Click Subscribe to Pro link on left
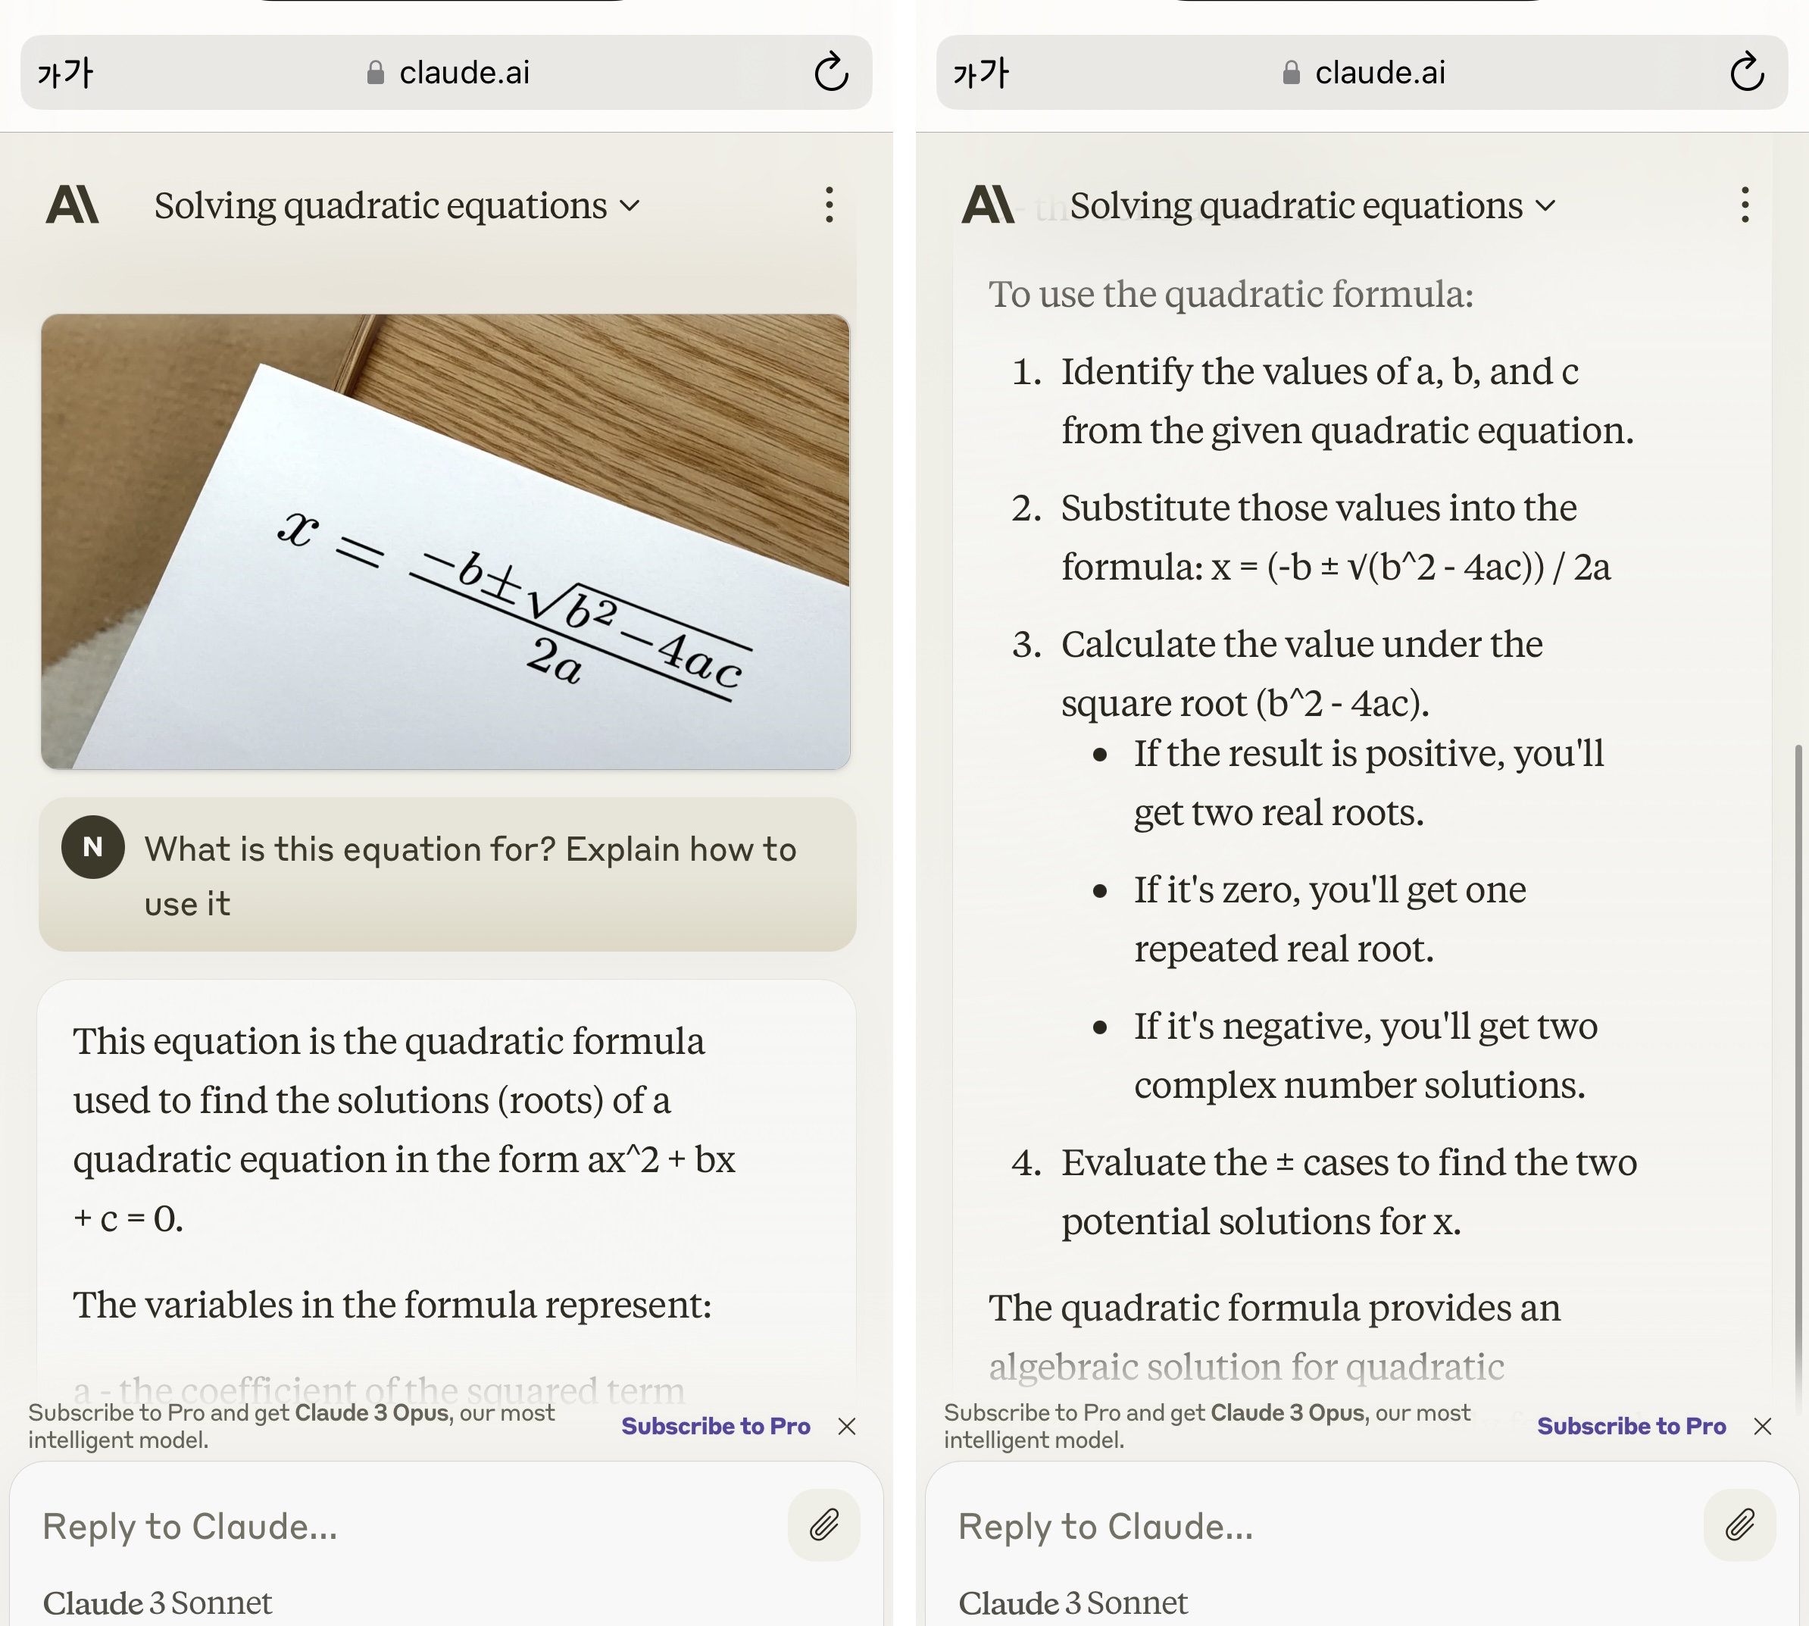 [x=716, y=1426]
